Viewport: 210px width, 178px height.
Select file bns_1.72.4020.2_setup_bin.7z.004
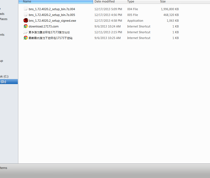click(52, 9)
